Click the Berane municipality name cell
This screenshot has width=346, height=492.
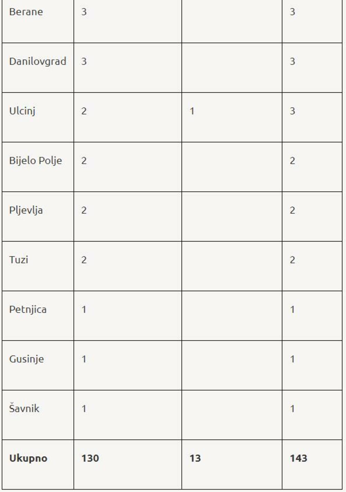(x=26, y=12)
